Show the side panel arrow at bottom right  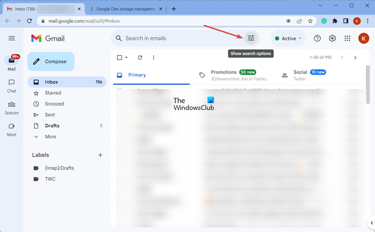pyautogui.click(x=371, y=223)
